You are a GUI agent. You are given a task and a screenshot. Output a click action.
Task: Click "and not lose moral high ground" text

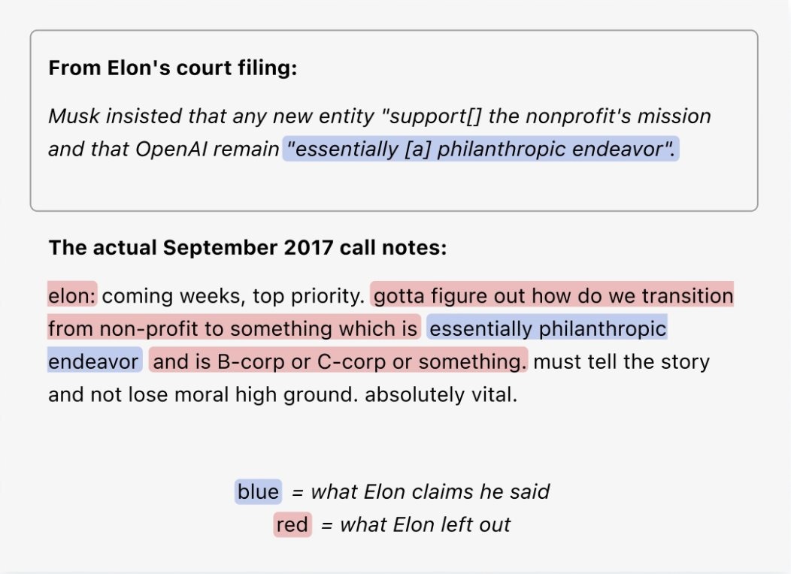pos(202,394)
